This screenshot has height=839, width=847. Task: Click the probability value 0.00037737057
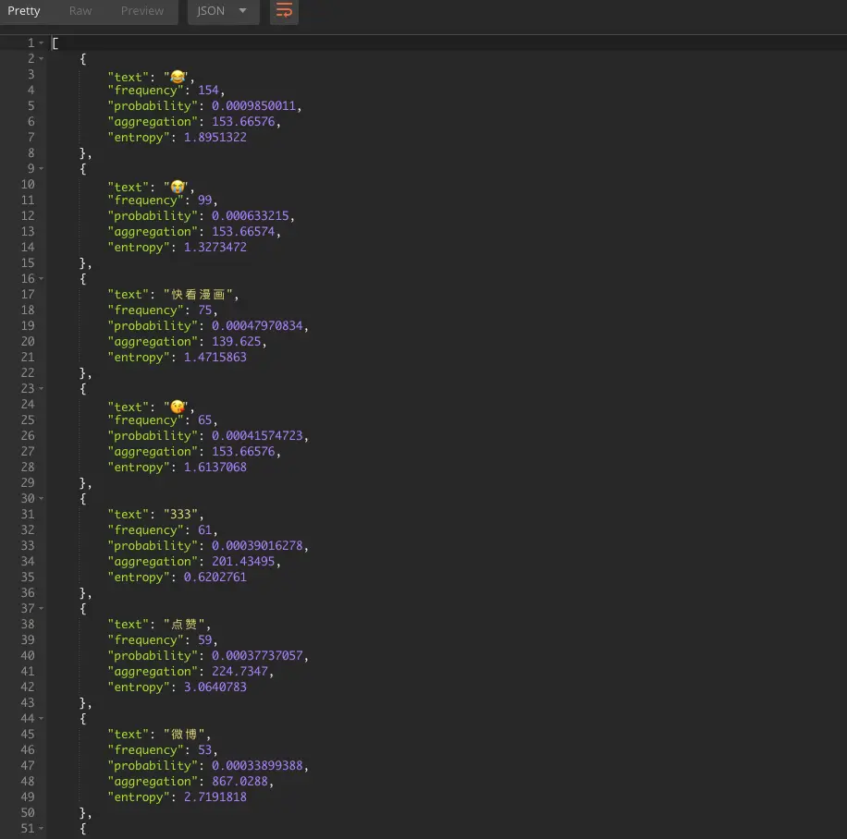(257, 655)
